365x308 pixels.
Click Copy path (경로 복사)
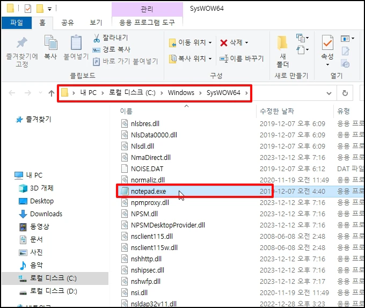tap(112, 49)
